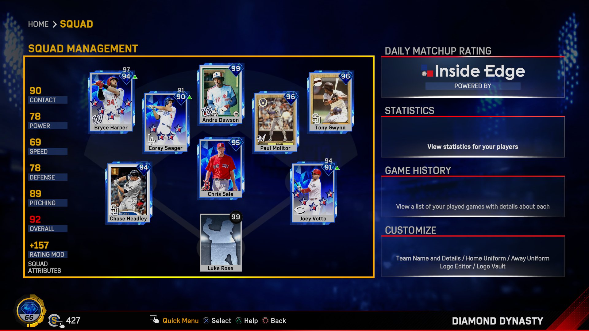The width and height of the screenshot is (589, 331).
Task: Select the Corey Seager player card
Action: pyautogui.click(x=166, y=123)
